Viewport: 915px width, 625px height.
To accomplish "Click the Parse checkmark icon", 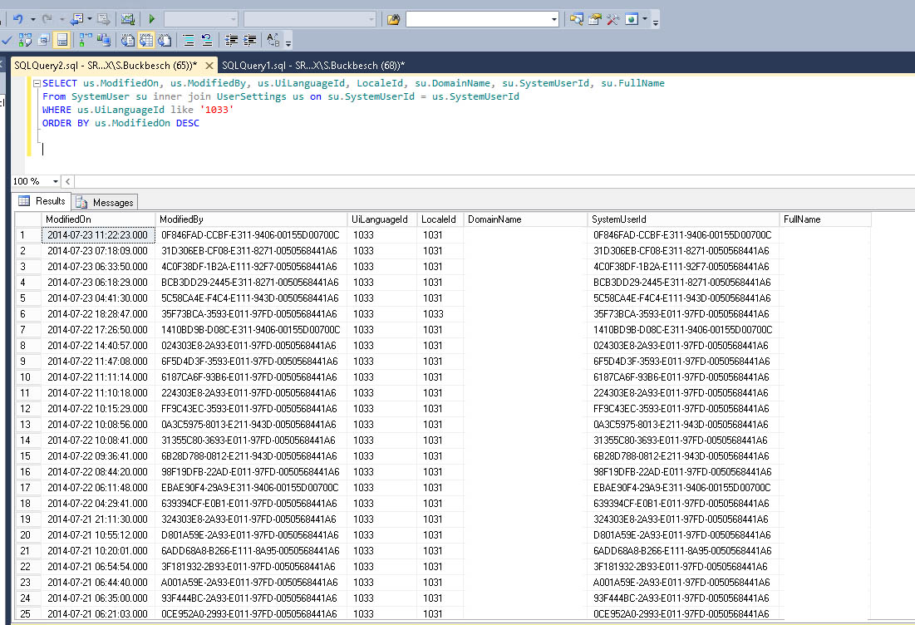I will [x=7, y=39].
